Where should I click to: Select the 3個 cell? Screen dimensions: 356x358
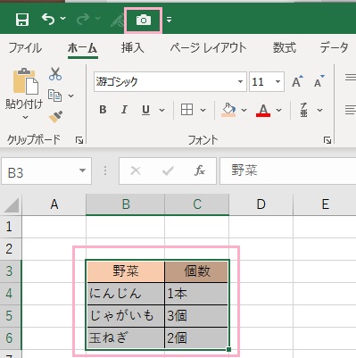coord(197,316)
